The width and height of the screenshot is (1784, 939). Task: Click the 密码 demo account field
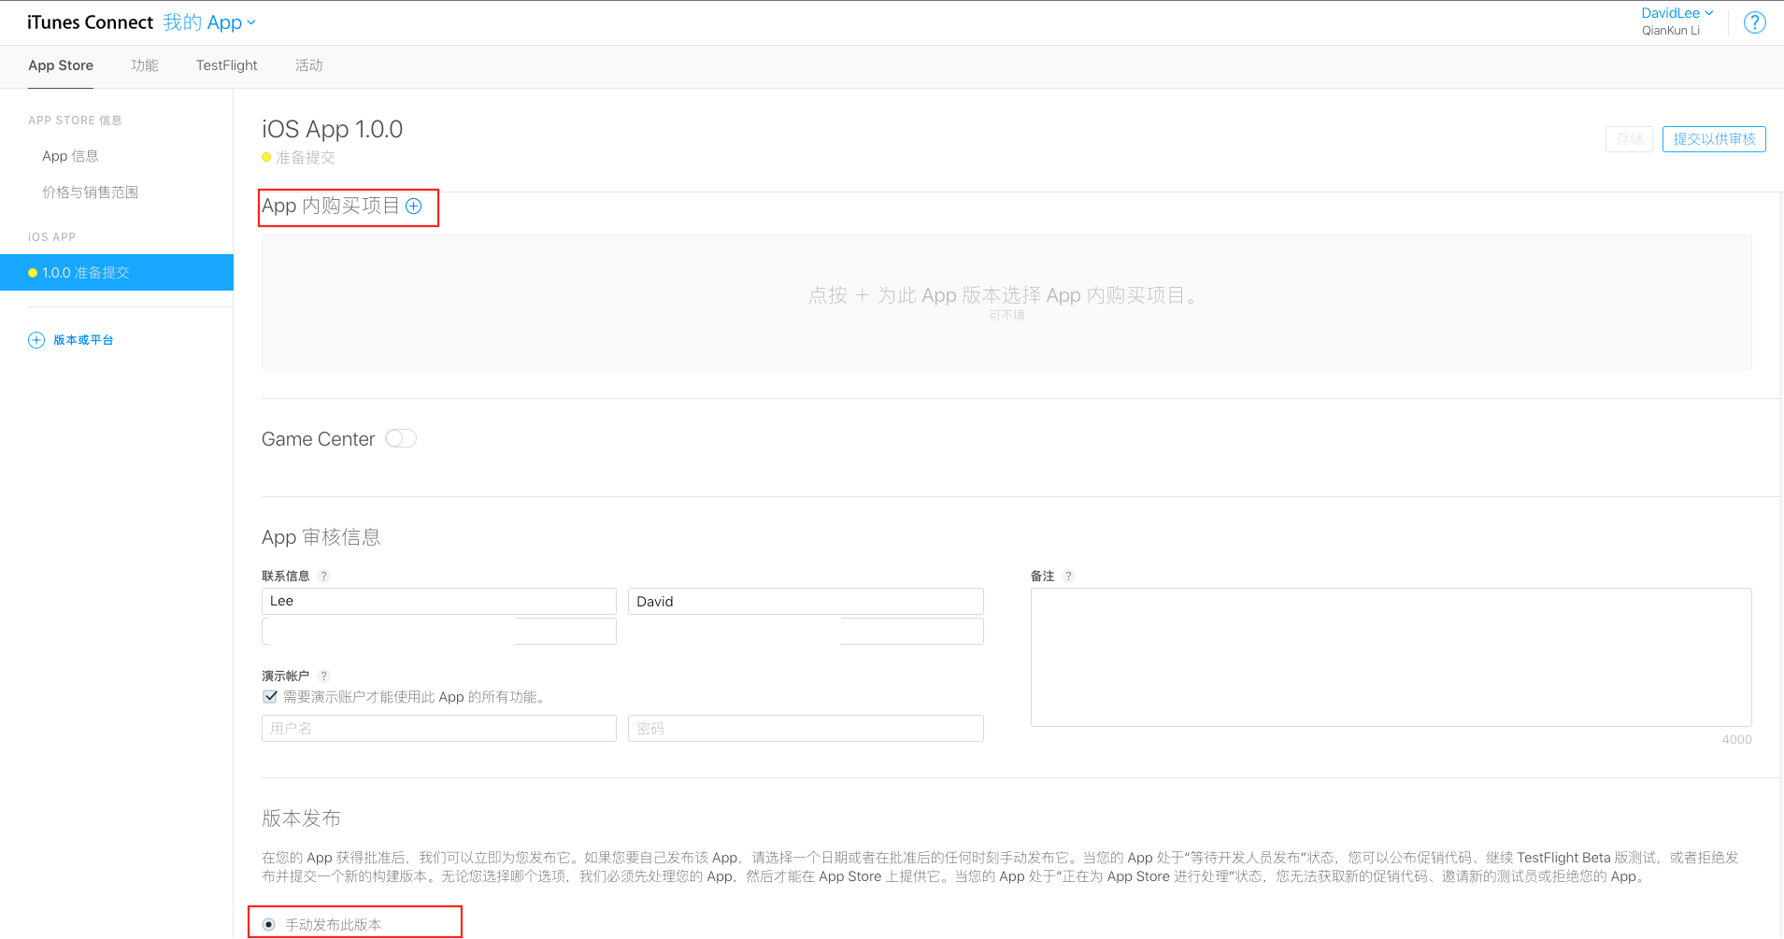coord(806,728)
